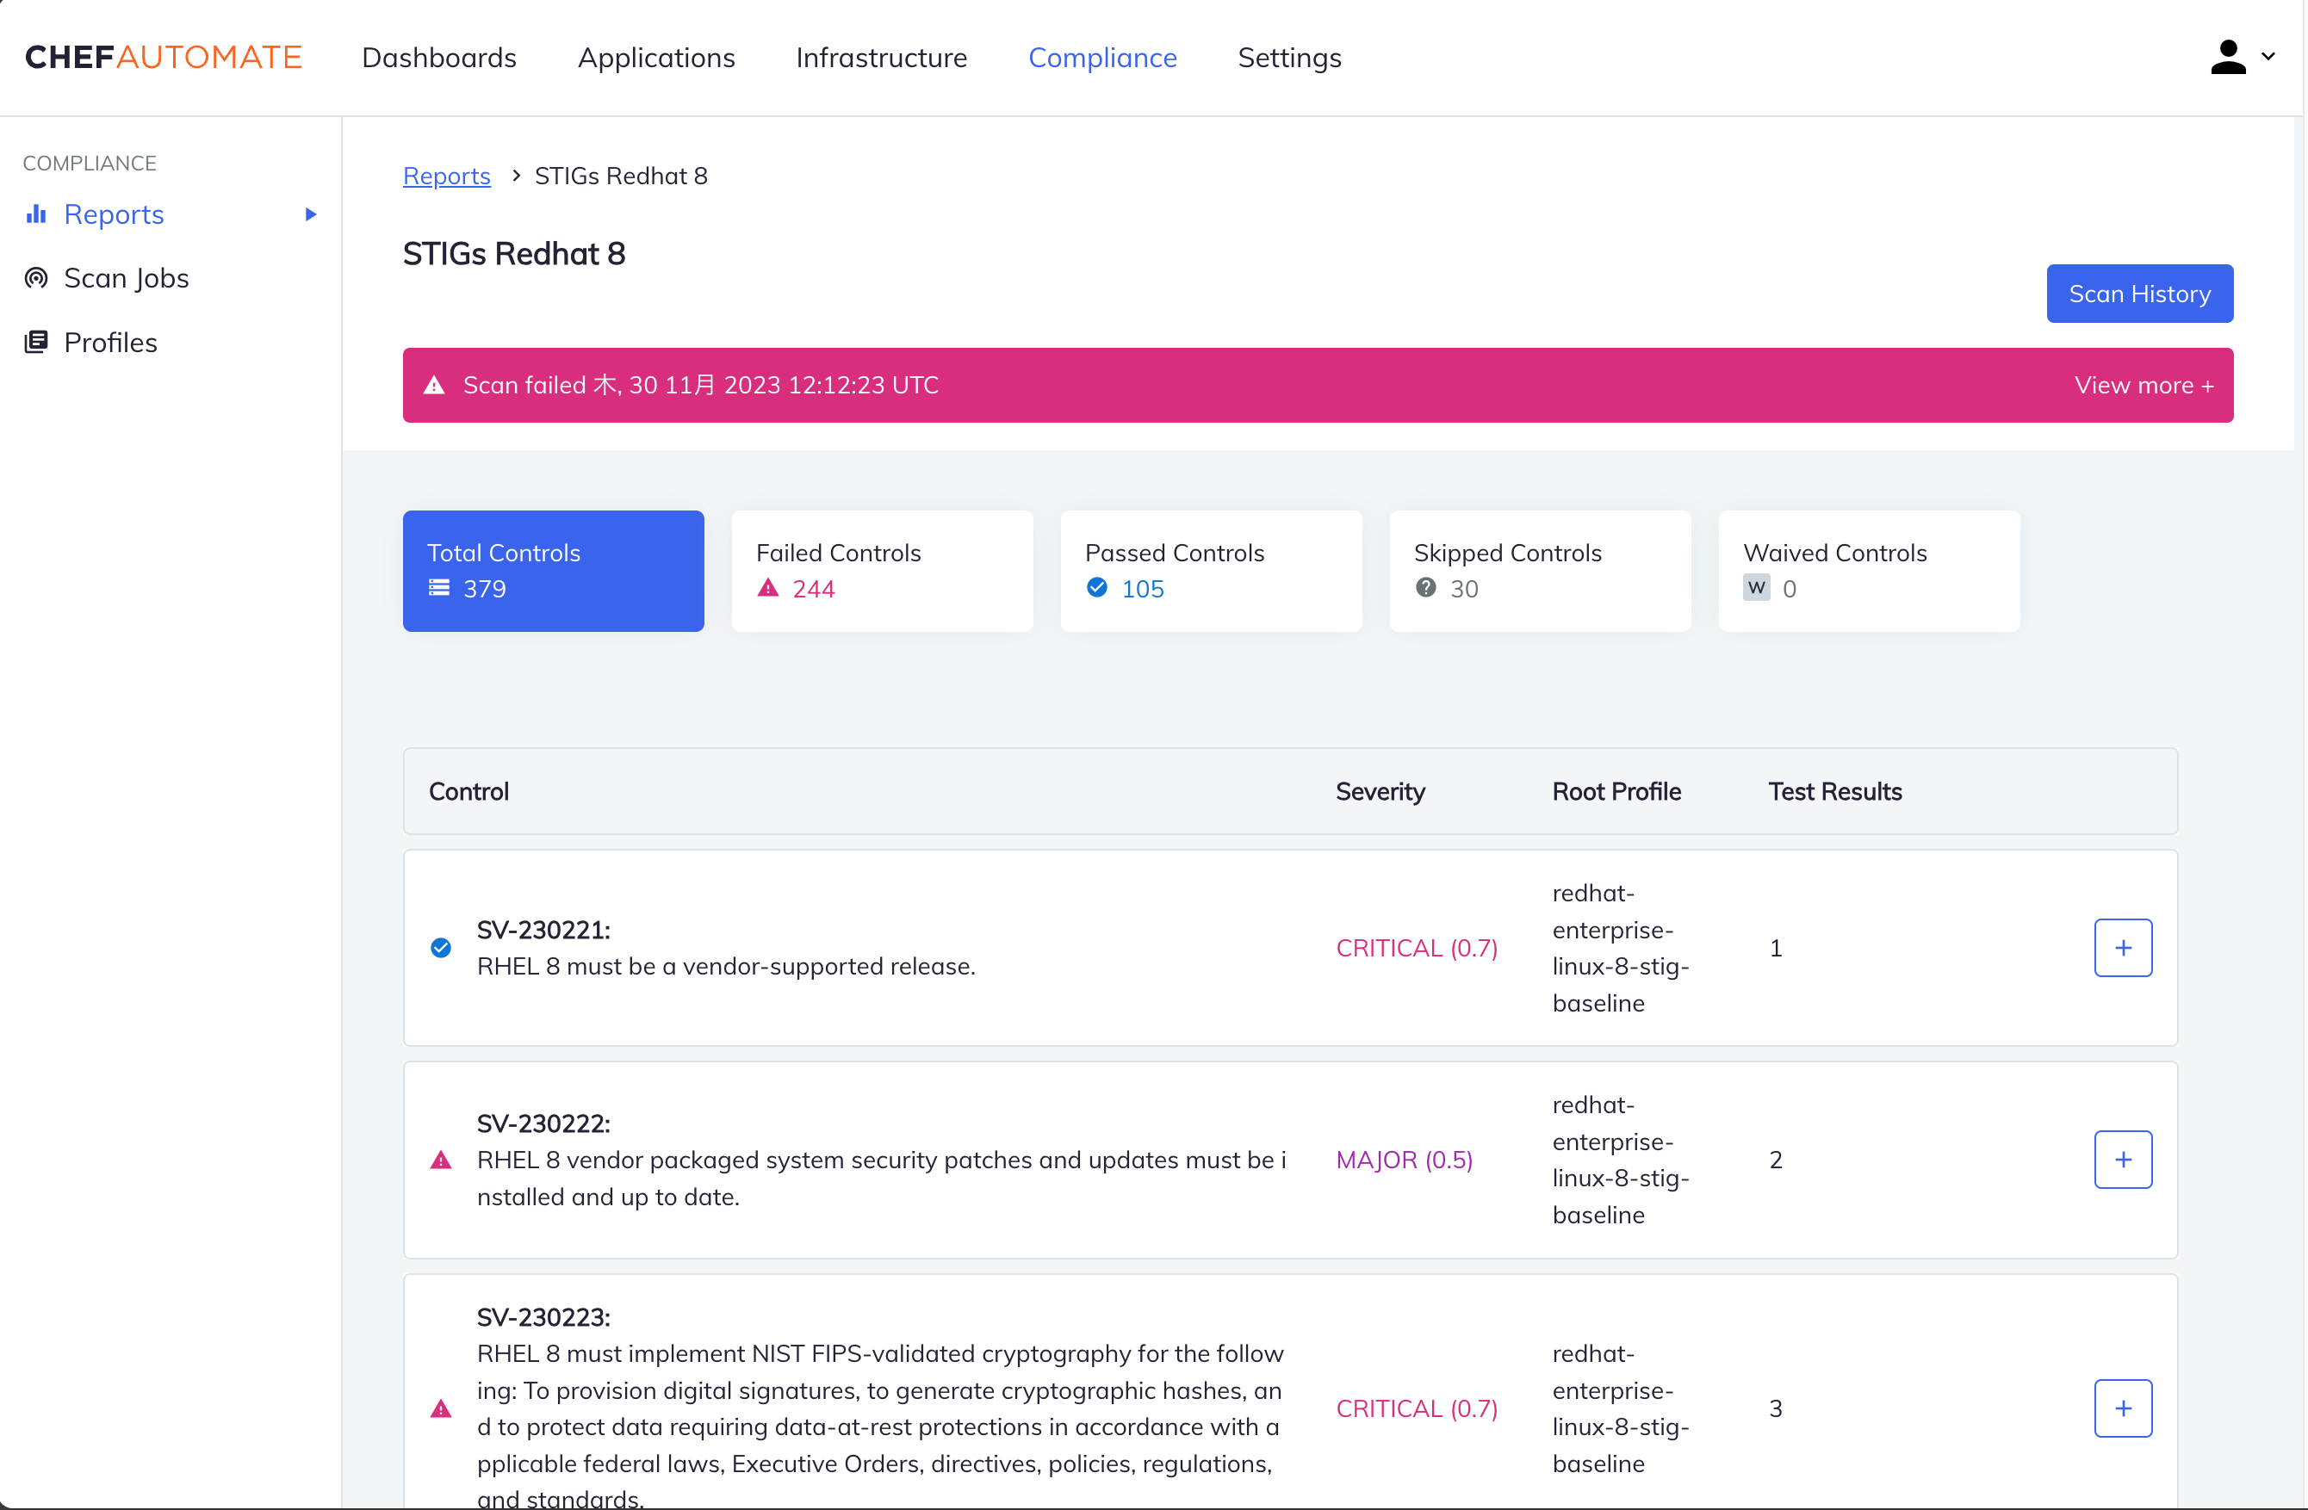The width and height of the screenshot is (2308, 1510).
Task: Click the Severity column header
Action: point(1380,792)
